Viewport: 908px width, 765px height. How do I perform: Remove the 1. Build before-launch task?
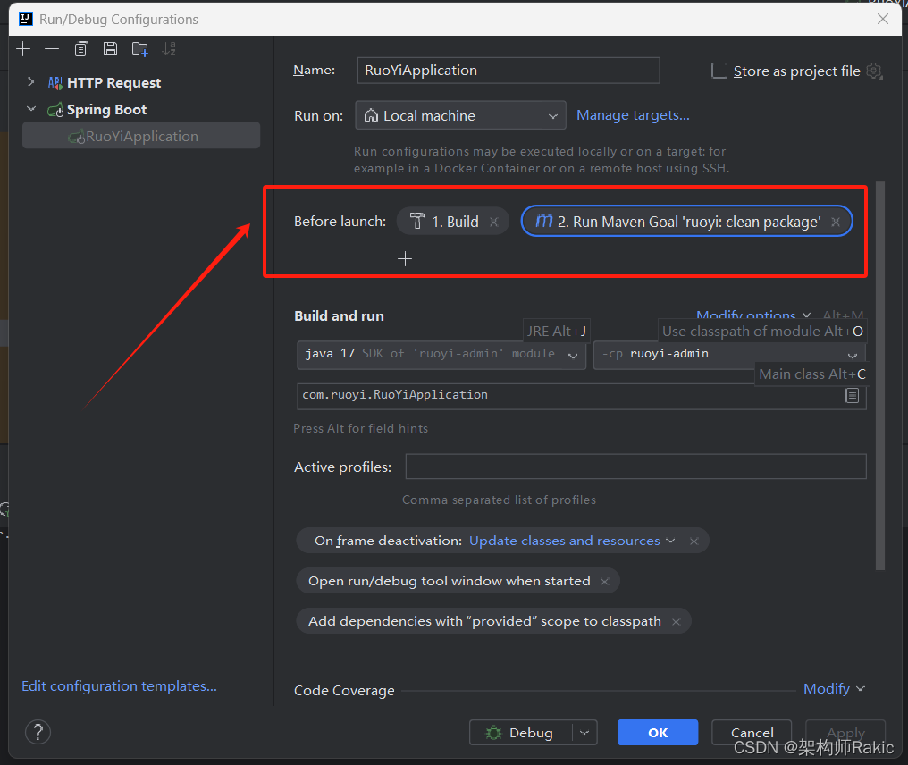[493, 222]
